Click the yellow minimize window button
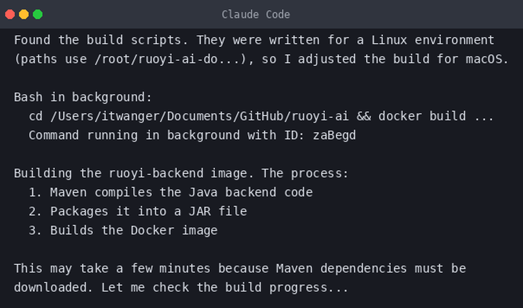 pos(24,14)
